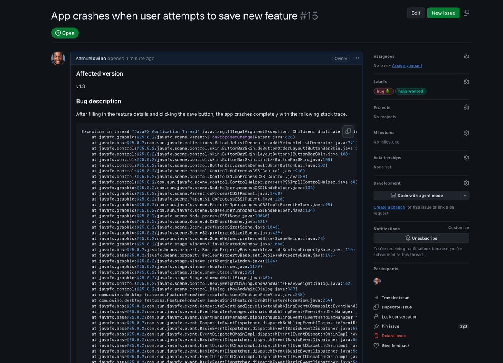This screenshot has width=503, height=363.
Task: Click the participant avatar in the sidebar
Action: (x=377, y=281)
